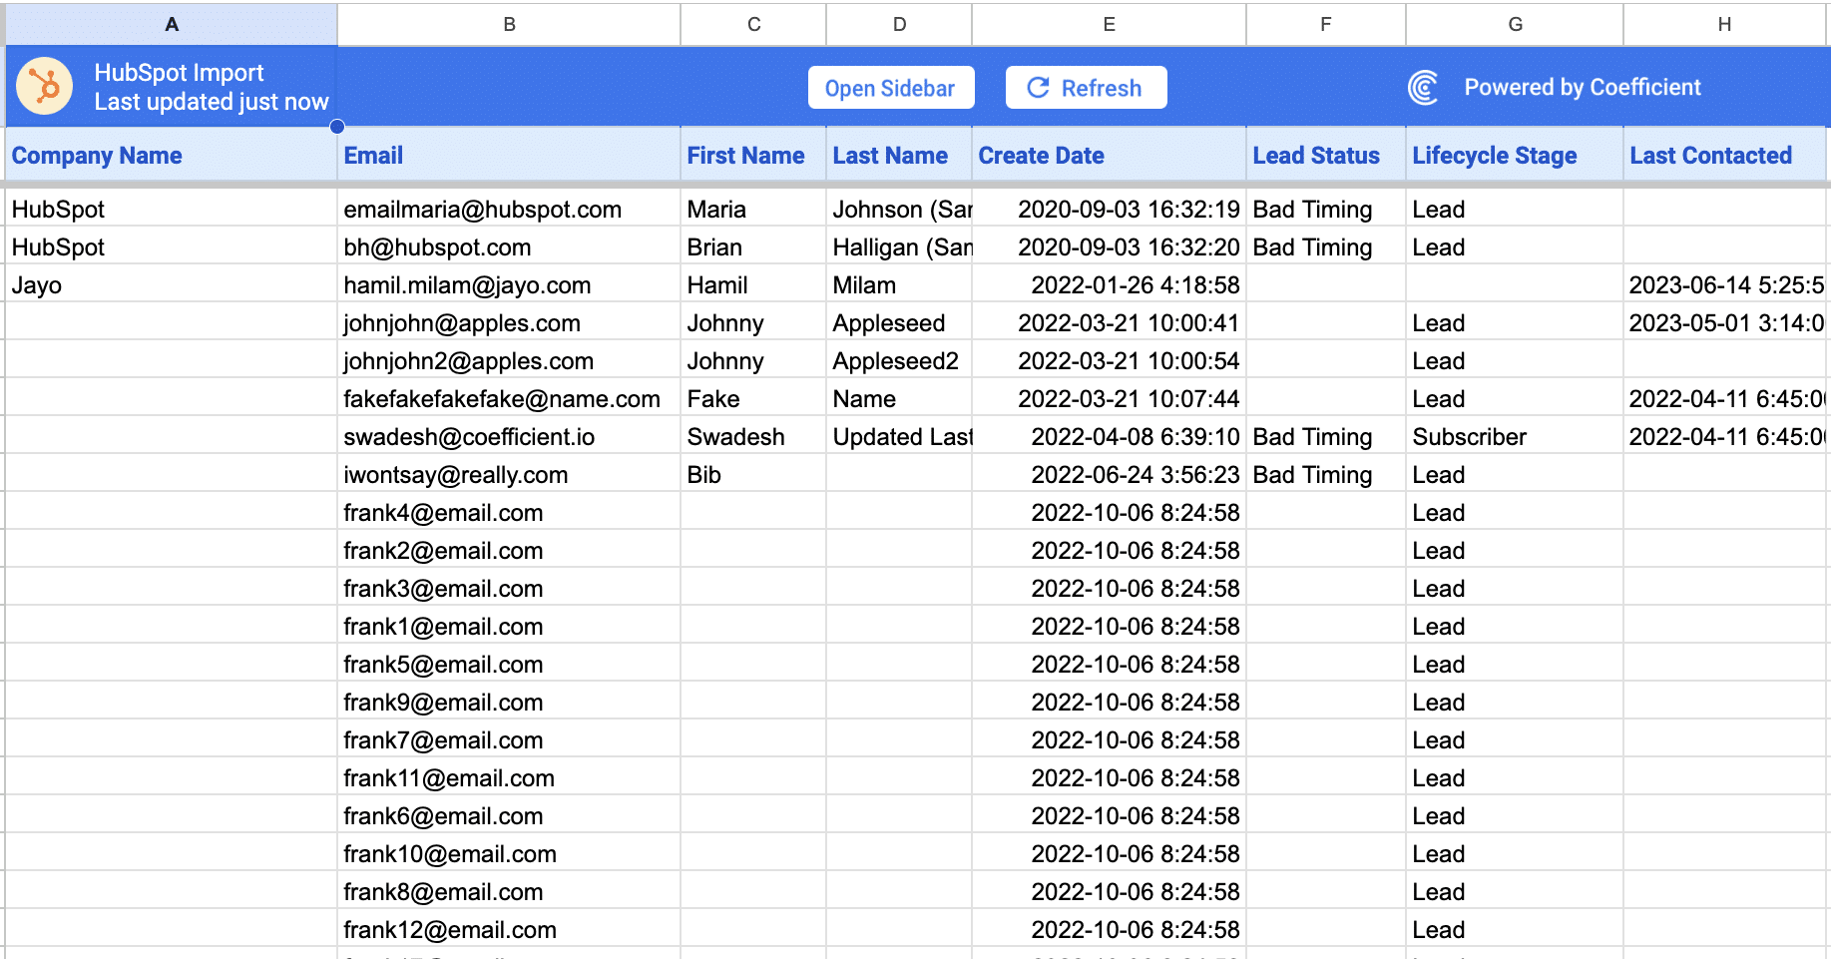The width and height of the screenshot is (1831, 959).
Task: Open the Powered by Coefficient link
Action: 1582,88
